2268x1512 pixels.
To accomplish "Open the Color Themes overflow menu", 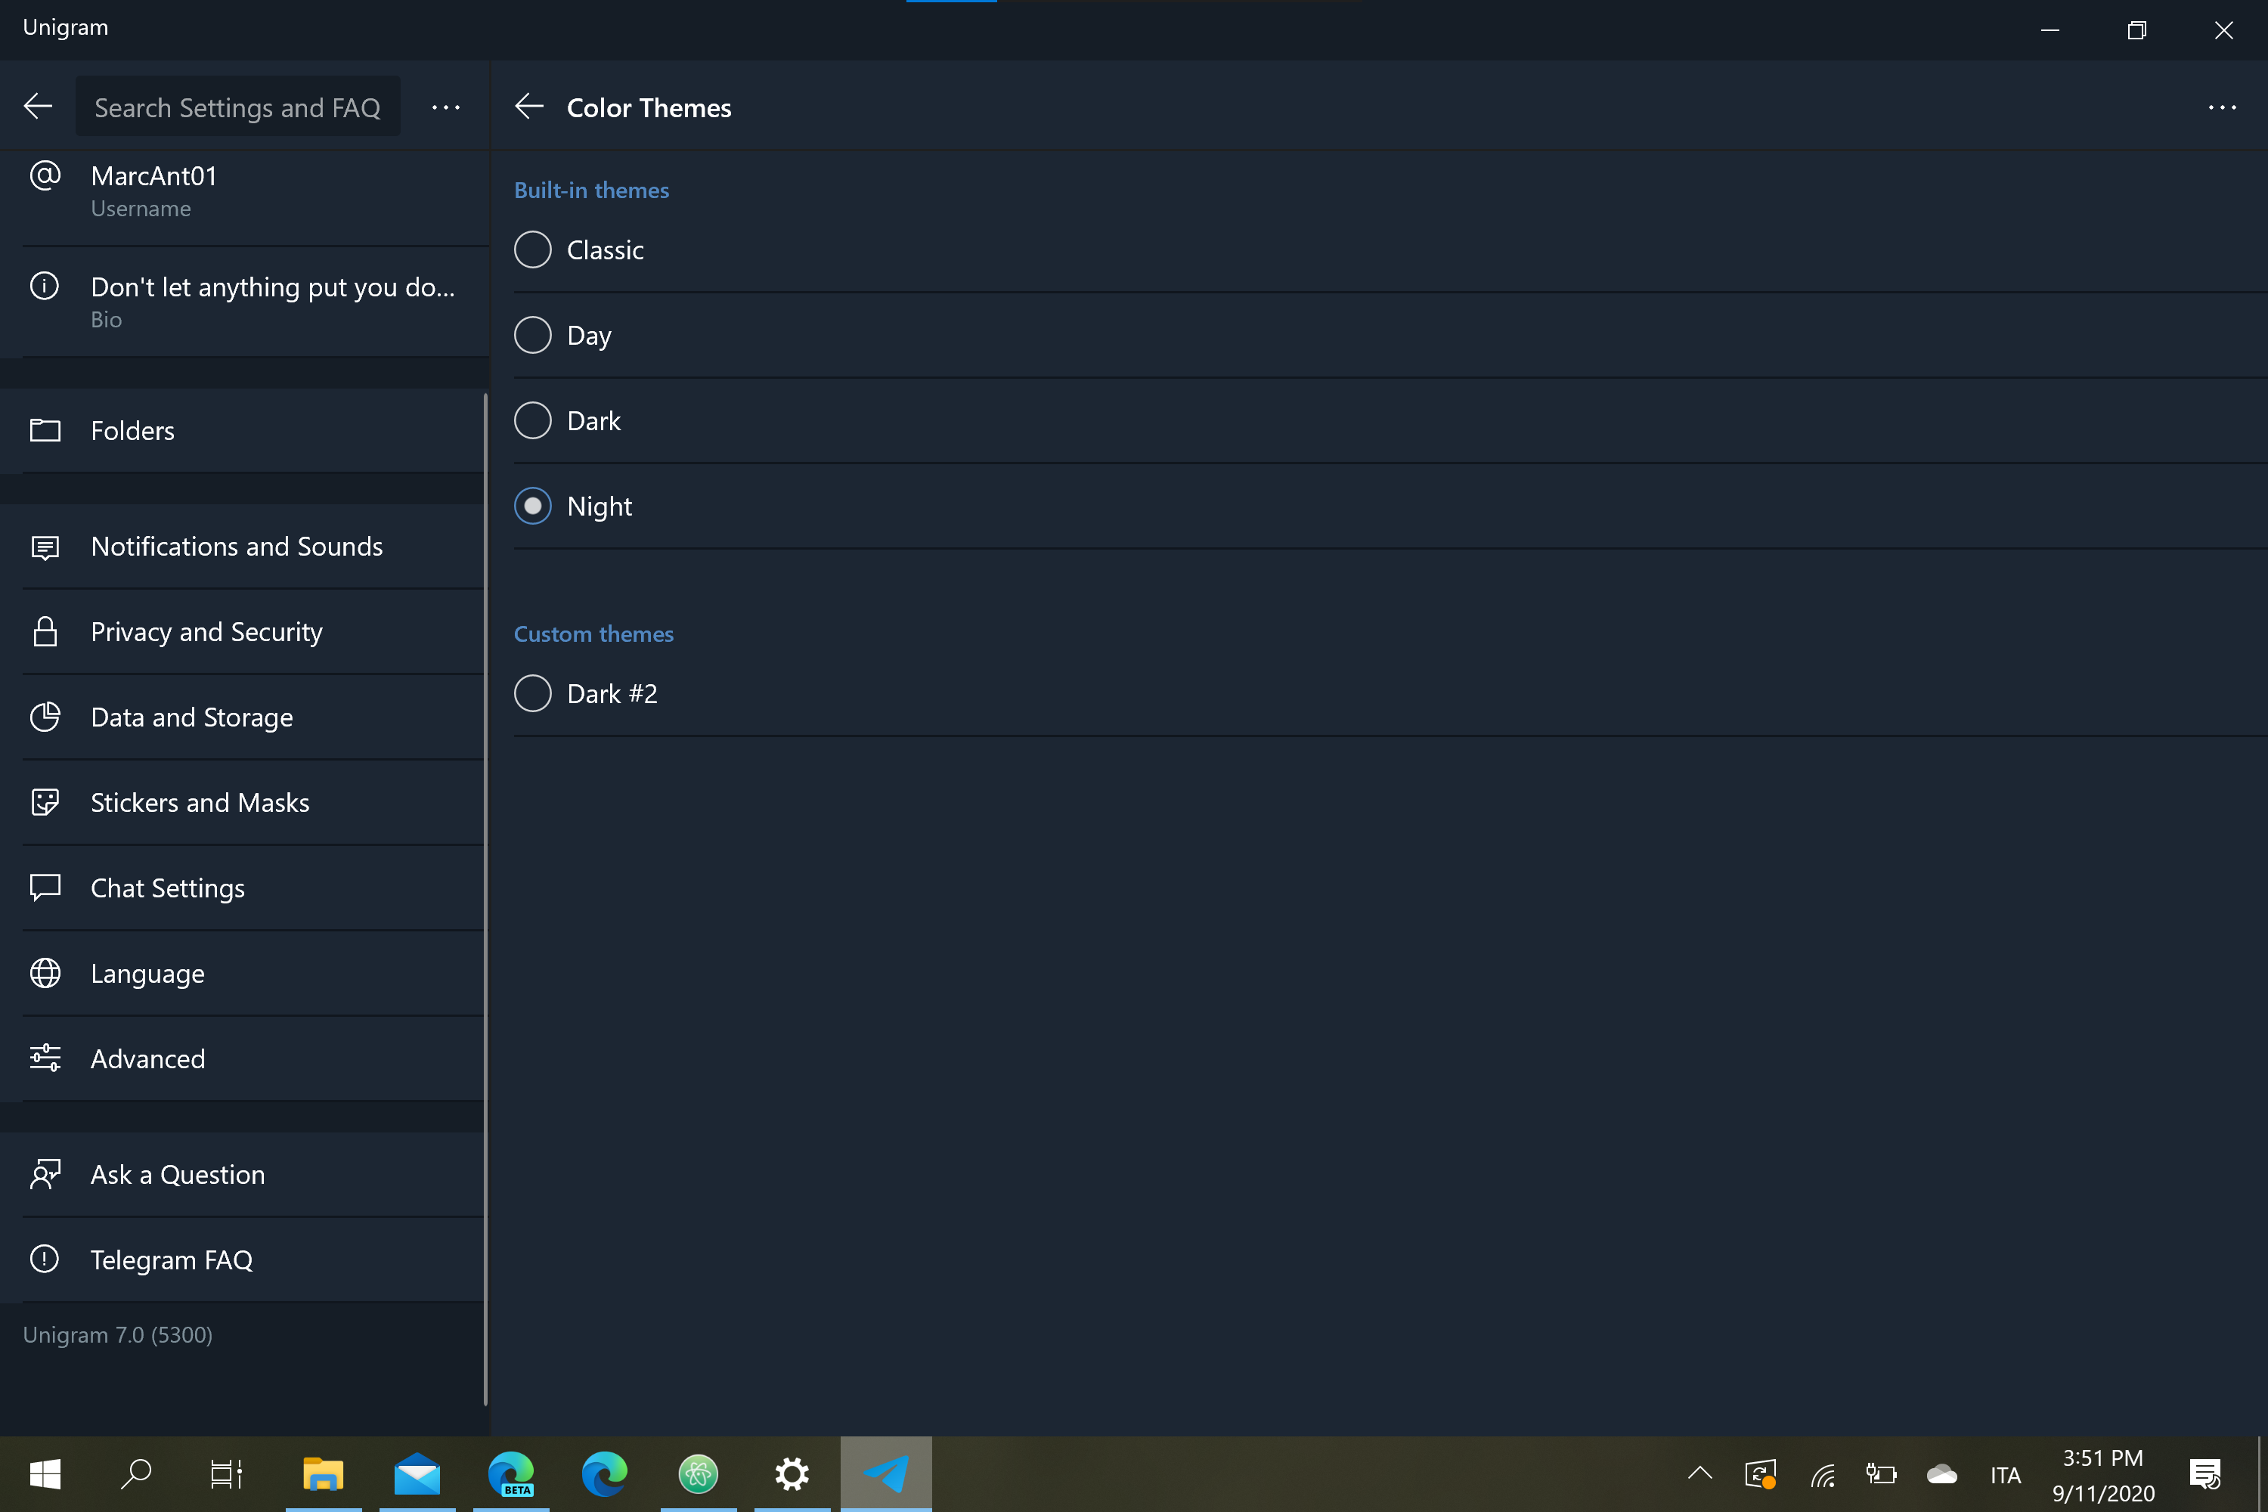I will coord(2223,107).
